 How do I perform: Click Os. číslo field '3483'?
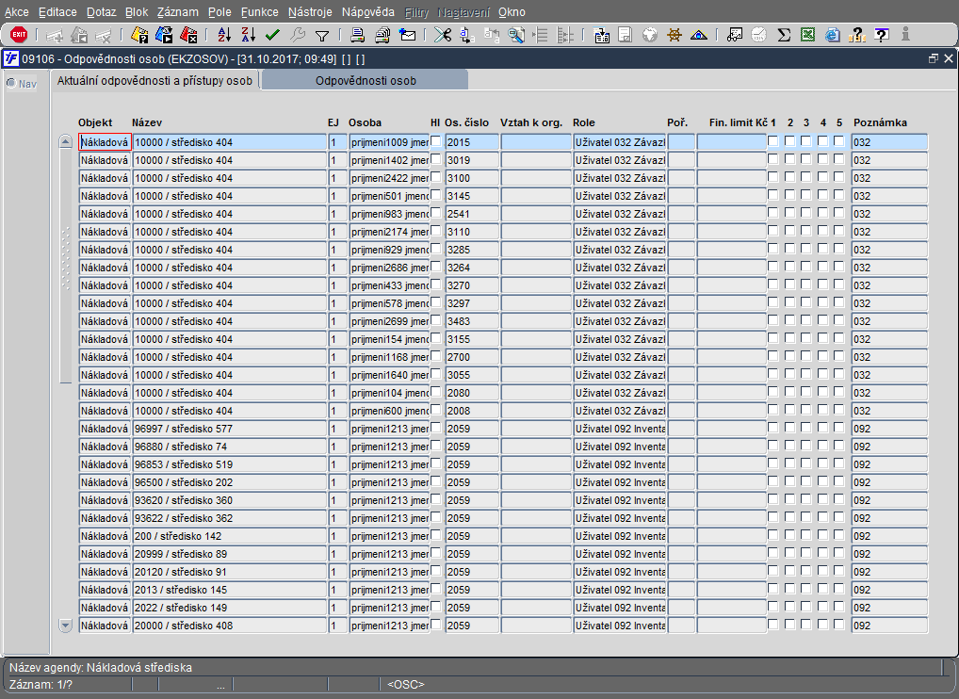pos(472,321)
